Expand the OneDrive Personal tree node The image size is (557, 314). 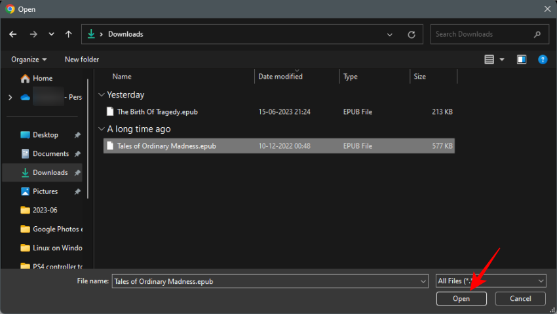coord(10,97)
